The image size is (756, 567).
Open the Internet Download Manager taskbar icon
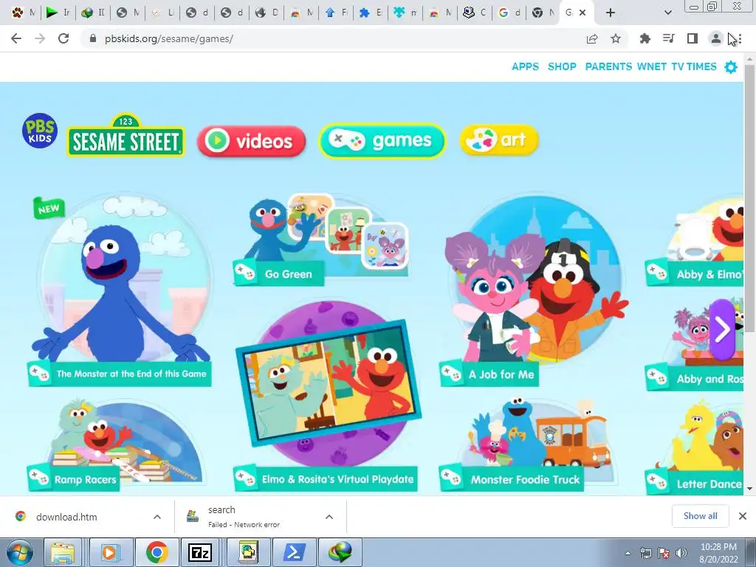click(340, 553)
